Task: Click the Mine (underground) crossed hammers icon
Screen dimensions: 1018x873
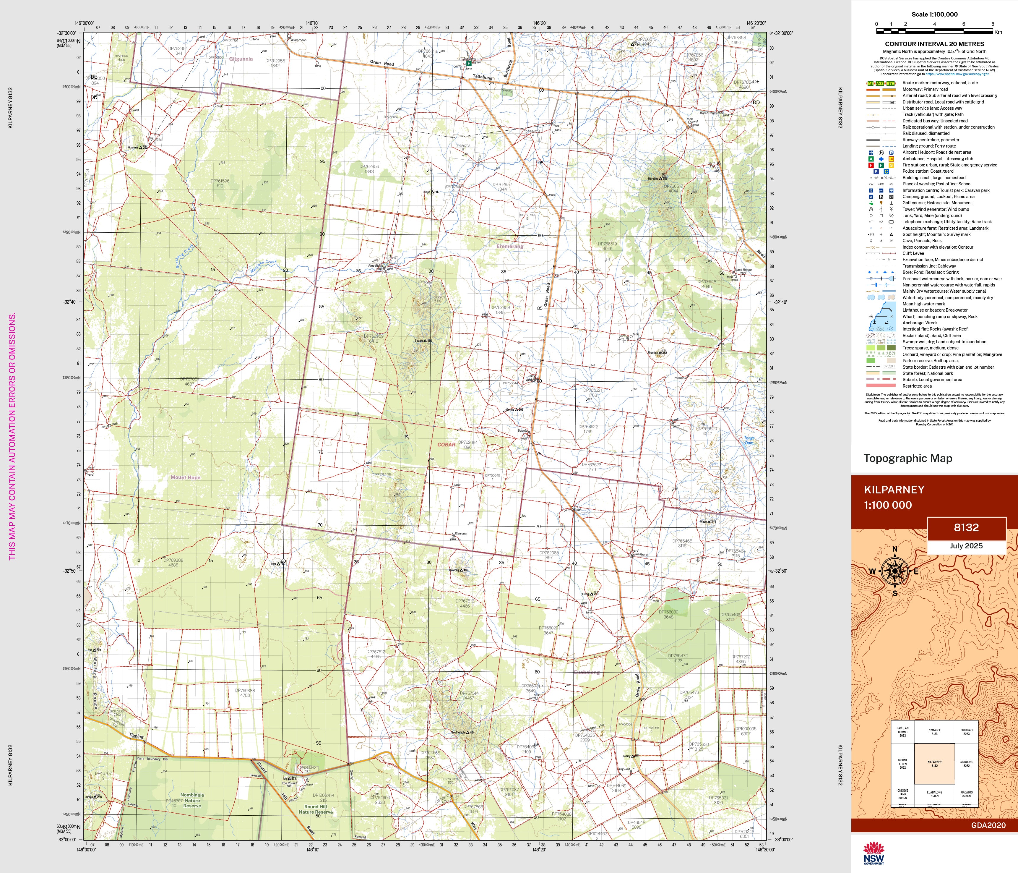Action: (x=891, y=215)
